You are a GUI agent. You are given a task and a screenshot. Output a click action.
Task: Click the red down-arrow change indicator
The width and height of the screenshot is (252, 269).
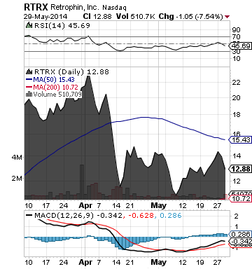pyautogui.click(x=227, y=17)
